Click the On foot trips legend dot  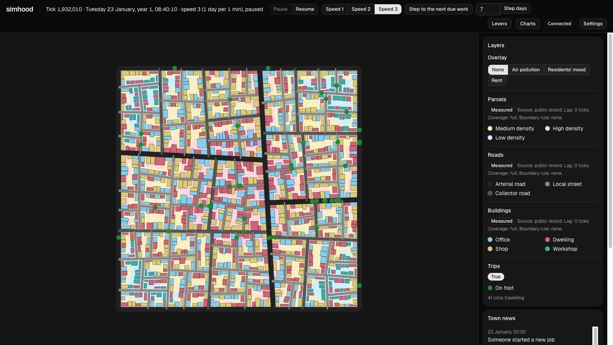(x=490, y=288)
